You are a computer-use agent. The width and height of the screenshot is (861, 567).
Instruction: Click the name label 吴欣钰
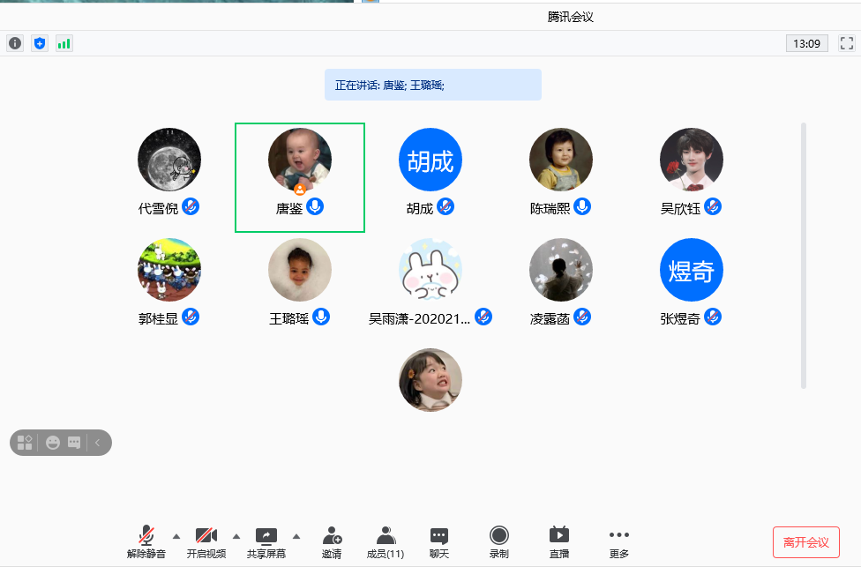pyautogui.click(x=680, y=209)
